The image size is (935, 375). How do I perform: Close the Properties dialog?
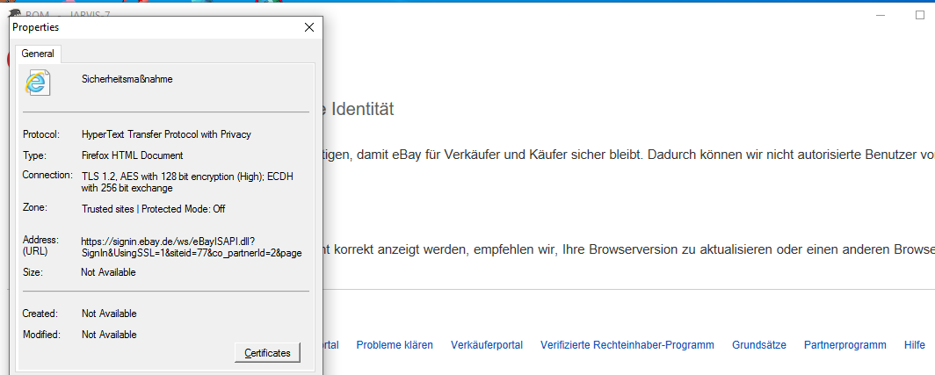[308, 28]
